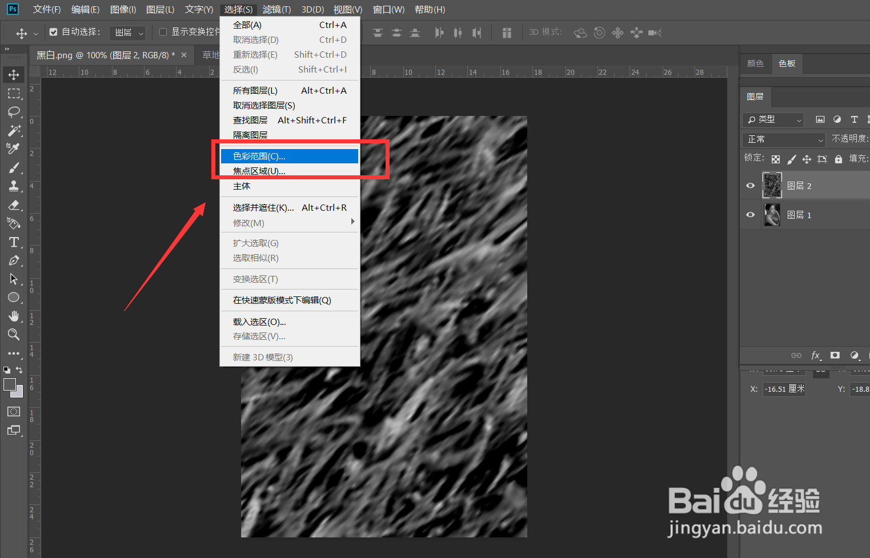
Task: Toggle type layer filter icon
Action: 854,119
